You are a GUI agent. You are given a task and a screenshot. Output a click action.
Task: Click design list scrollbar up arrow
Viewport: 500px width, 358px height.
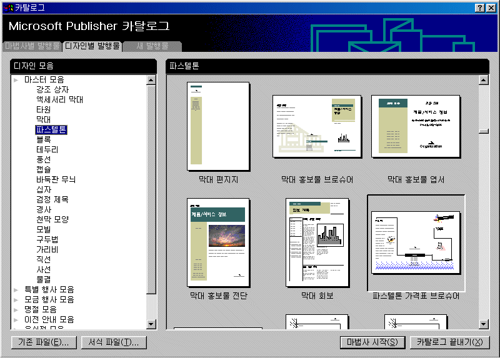click(151, 80)
